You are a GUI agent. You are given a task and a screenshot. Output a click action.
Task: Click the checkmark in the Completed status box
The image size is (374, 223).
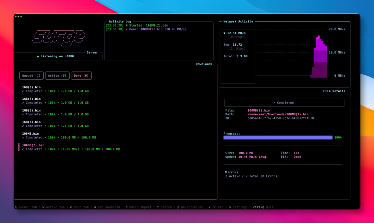pyautogui.click(x=274, y=103)
